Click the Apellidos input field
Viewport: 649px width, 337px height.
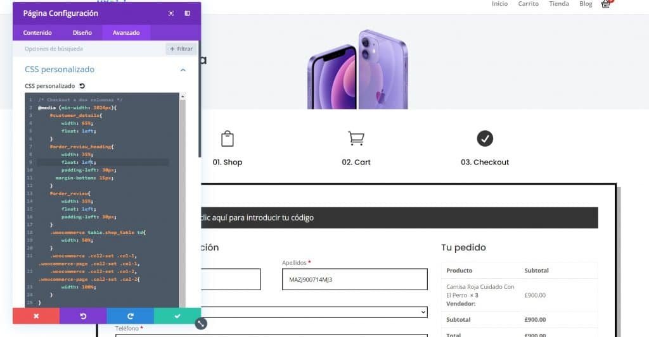(355, 279)
